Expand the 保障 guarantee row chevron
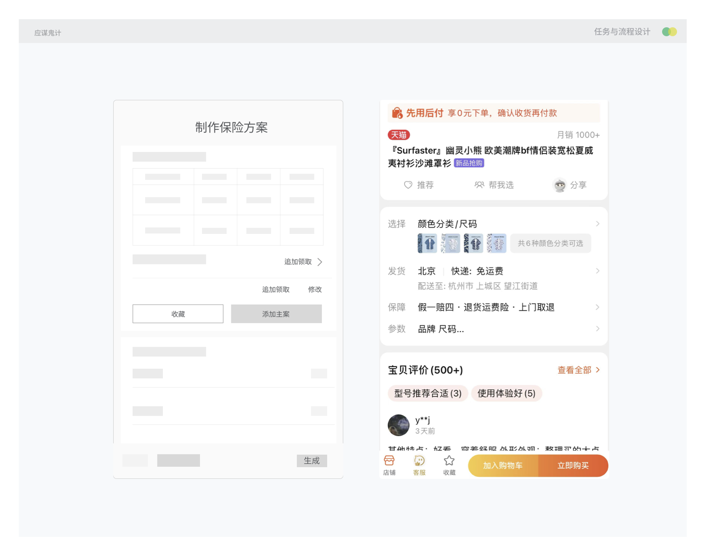This screenshot has width=708, height=547. (597, 307)
